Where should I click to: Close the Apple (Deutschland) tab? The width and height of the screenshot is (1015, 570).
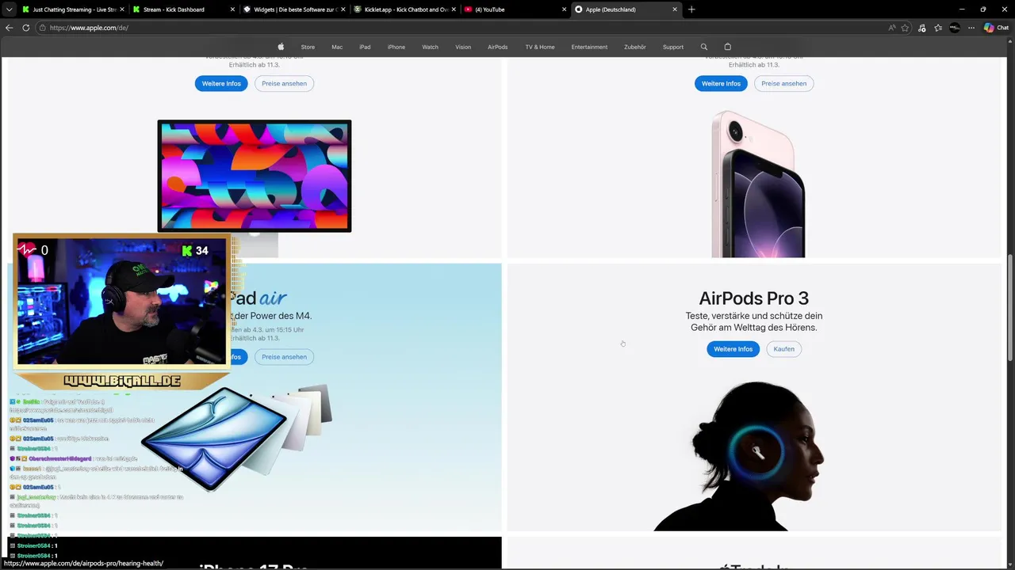(x=675, y=9)
